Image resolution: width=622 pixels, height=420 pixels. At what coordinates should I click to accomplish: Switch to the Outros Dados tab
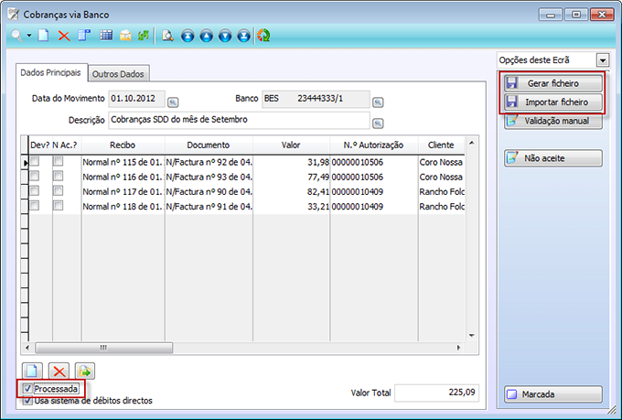(x=118, y=74)
